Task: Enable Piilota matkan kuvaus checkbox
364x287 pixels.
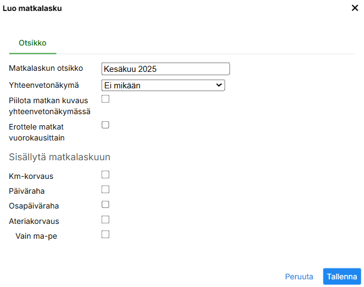Action: coord(105,99)
